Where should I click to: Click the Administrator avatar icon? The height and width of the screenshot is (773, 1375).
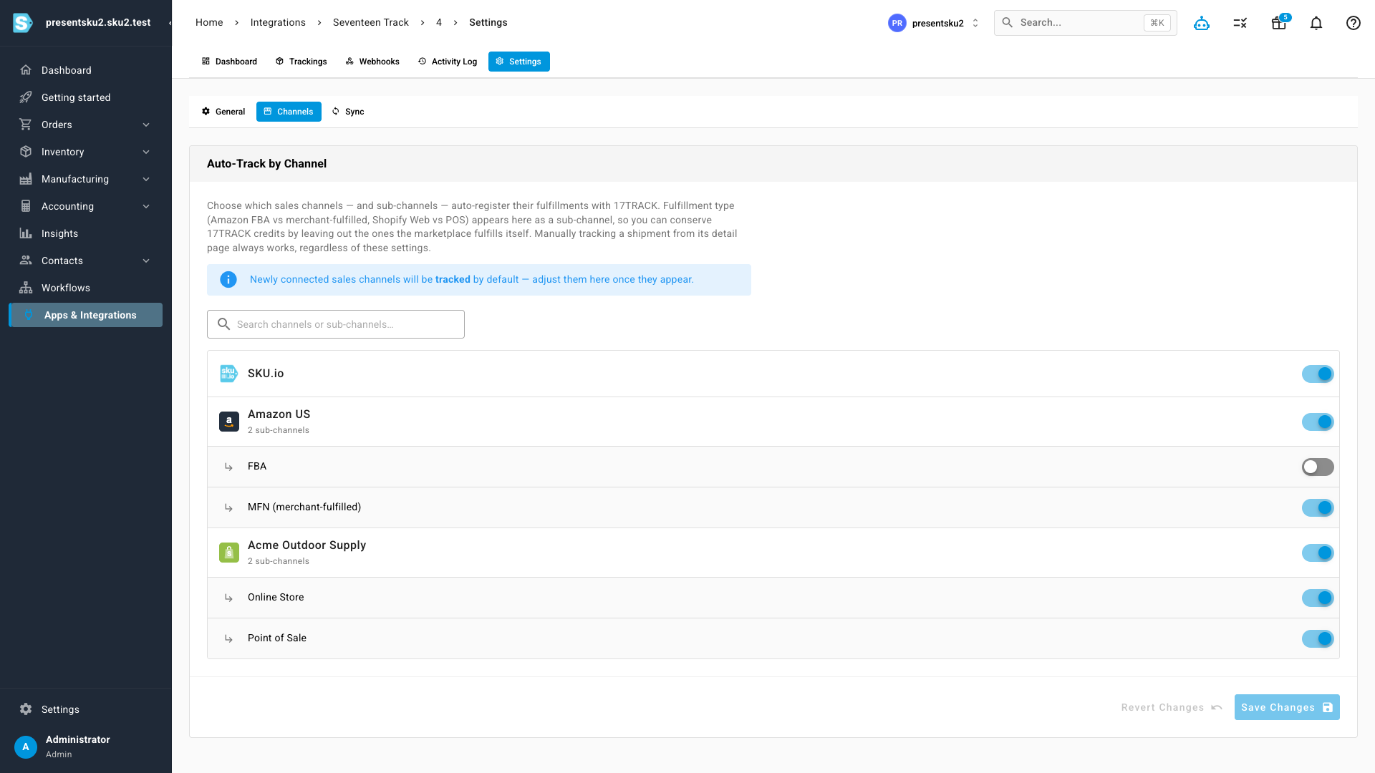(x=26, y=747)
